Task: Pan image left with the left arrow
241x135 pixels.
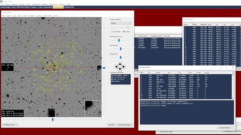Action: 116,67
